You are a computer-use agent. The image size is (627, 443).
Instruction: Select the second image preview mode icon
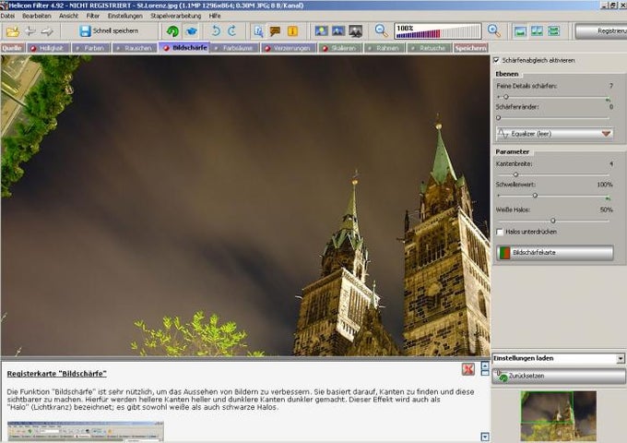pos(338,30)
